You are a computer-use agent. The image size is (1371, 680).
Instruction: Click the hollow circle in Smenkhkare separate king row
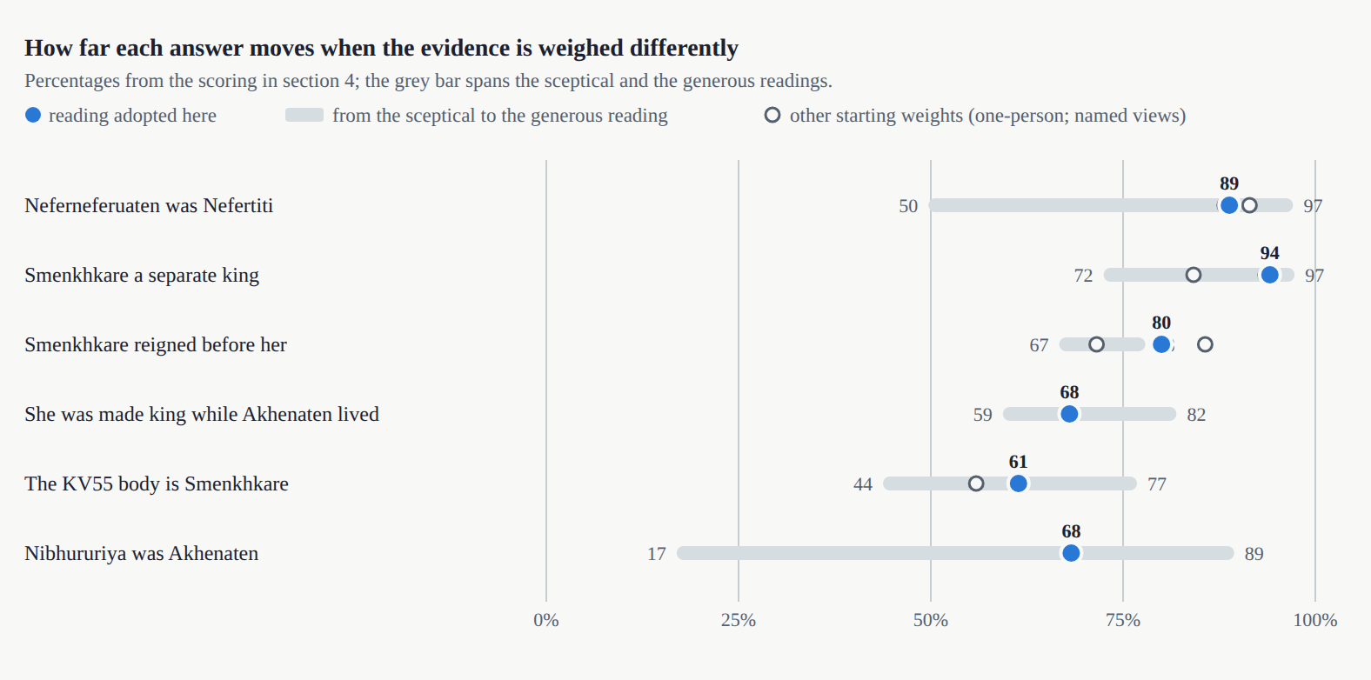pyautogui.click(x=1194, y=275)
